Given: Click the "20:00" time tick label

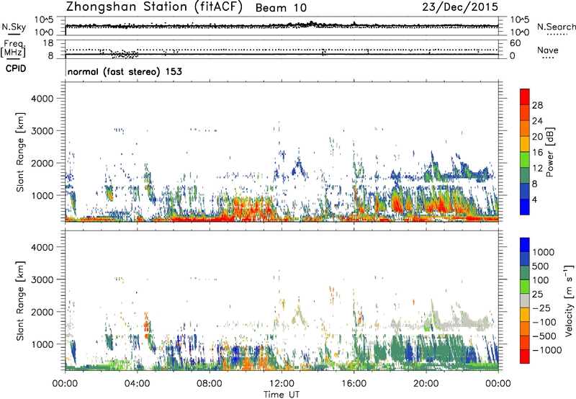Looking at the screenshot, I should coord(426,384).
